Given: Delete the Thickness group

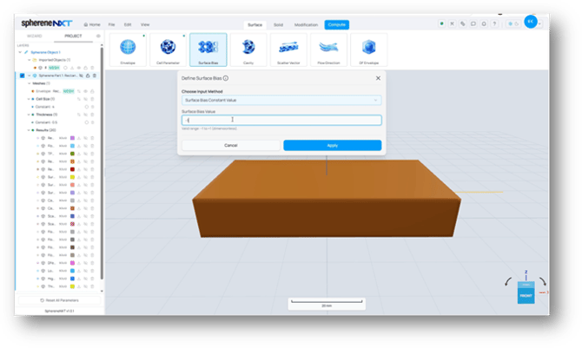Looking at the screenshot, I should click(92, 115).
